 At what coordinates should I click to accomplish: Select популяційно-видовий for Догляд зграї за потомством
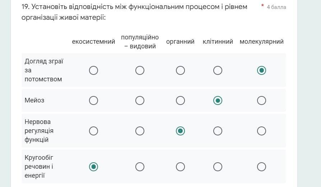click(x=140, y=71)
